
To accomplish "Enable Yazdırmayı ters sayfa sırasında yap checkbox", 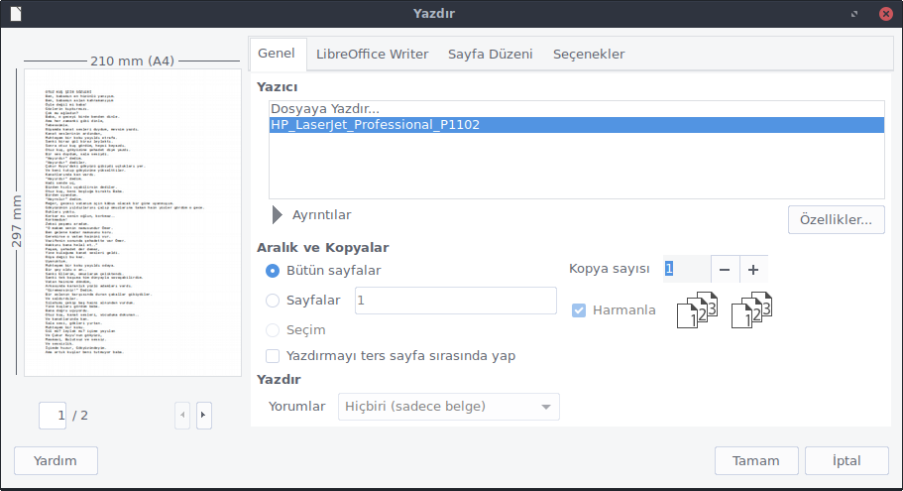I will pos(273,355).
